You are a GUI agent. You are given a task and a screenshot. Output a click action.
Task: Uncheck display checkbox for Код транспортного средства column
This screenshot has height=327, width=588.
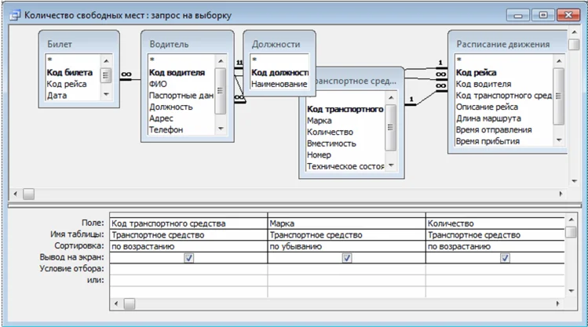pos(188,257)
